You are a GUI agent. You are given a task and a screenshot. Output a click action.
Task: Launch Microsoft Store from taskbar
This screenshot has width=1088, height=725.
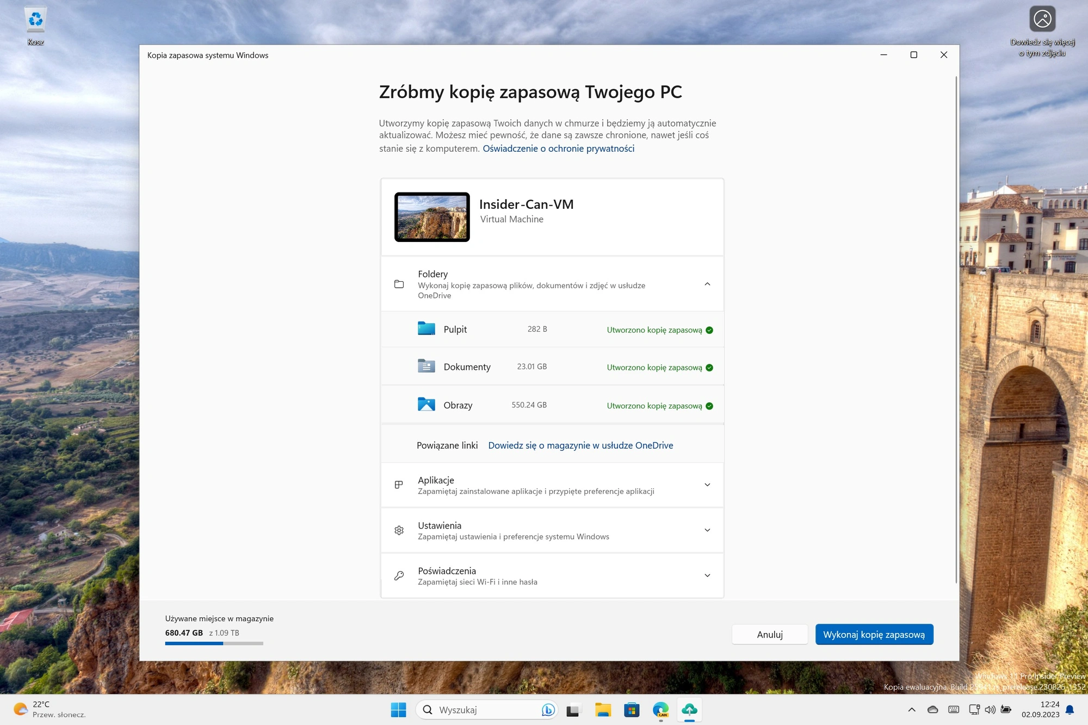pyautogui.click(x=632, y=710)
